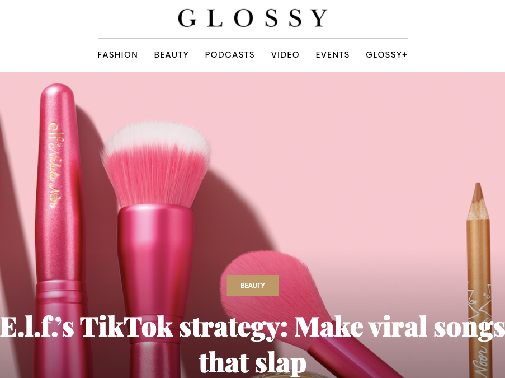505x378 pixels.
Task: Open the EVENTS section
Action: click(332, 54)
